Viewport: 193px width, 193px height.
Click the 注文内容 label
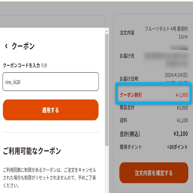(x=127, y=33)
